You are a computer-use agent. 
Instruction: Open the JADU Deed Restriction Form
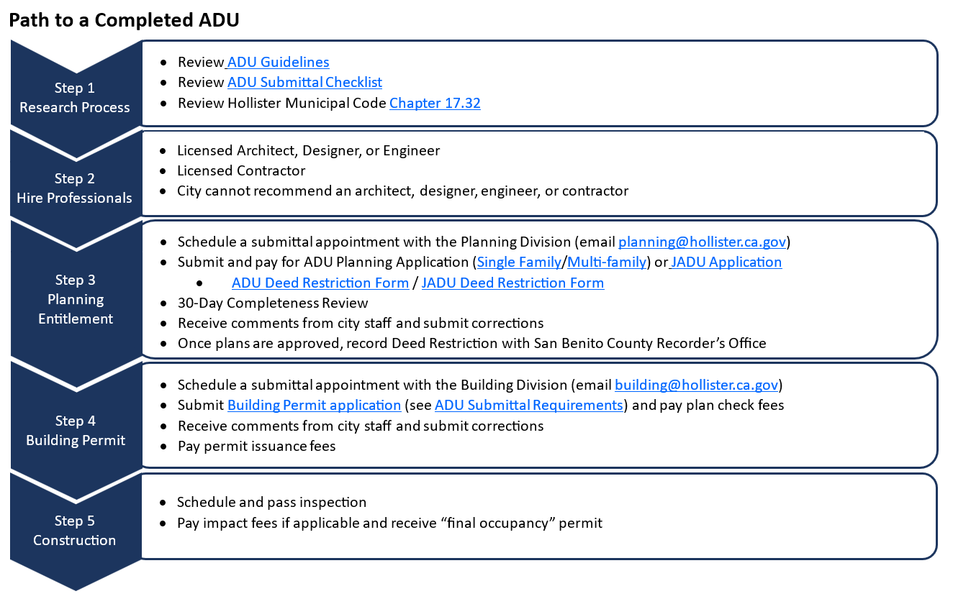pyautogui.click(x=512, y=283)
